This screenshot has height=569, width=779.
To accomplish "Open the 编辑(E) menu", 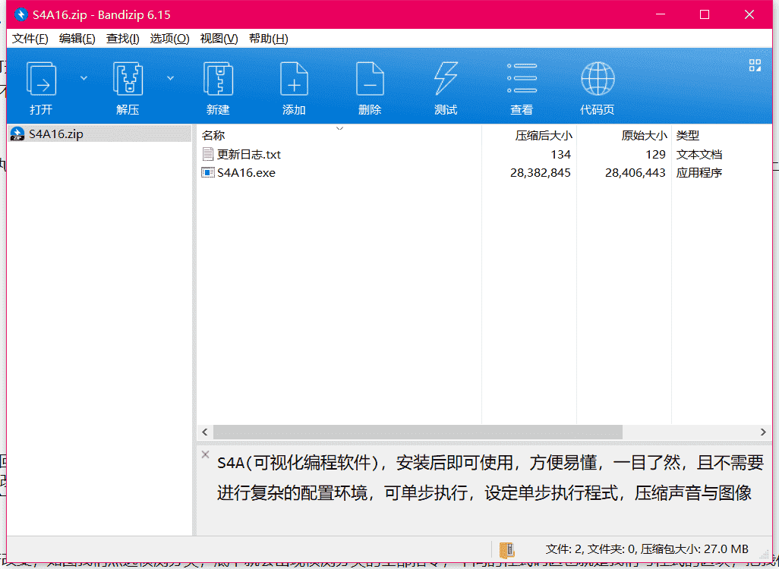I will pyautogui.click(x=77, y=39).
